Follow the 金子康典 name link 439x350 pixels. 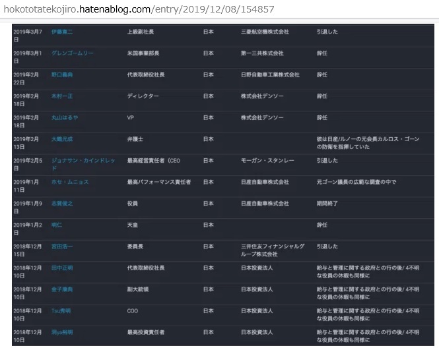coord(62,289)
